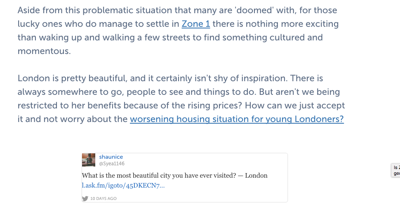Click the word 'London' ending the tweet question
Image resolution: width=400 pixels, height=209 pixels.
pos(256,176)
